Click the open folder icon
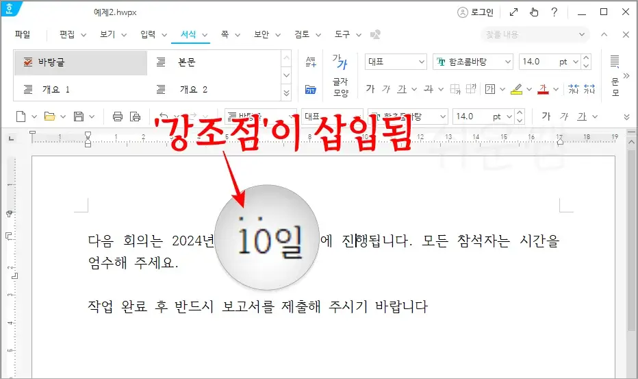The image size is (638, 379). (x=50, y=117)
